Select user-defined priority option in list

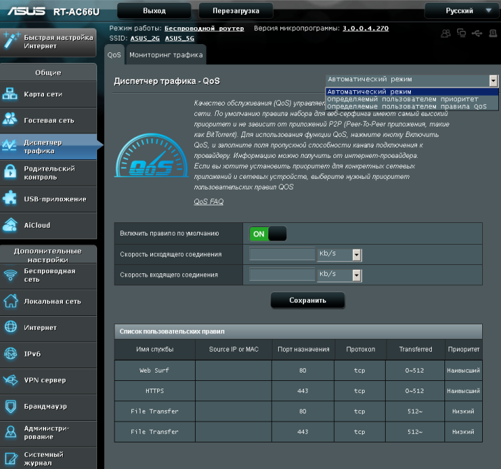(x=412, y=99)
